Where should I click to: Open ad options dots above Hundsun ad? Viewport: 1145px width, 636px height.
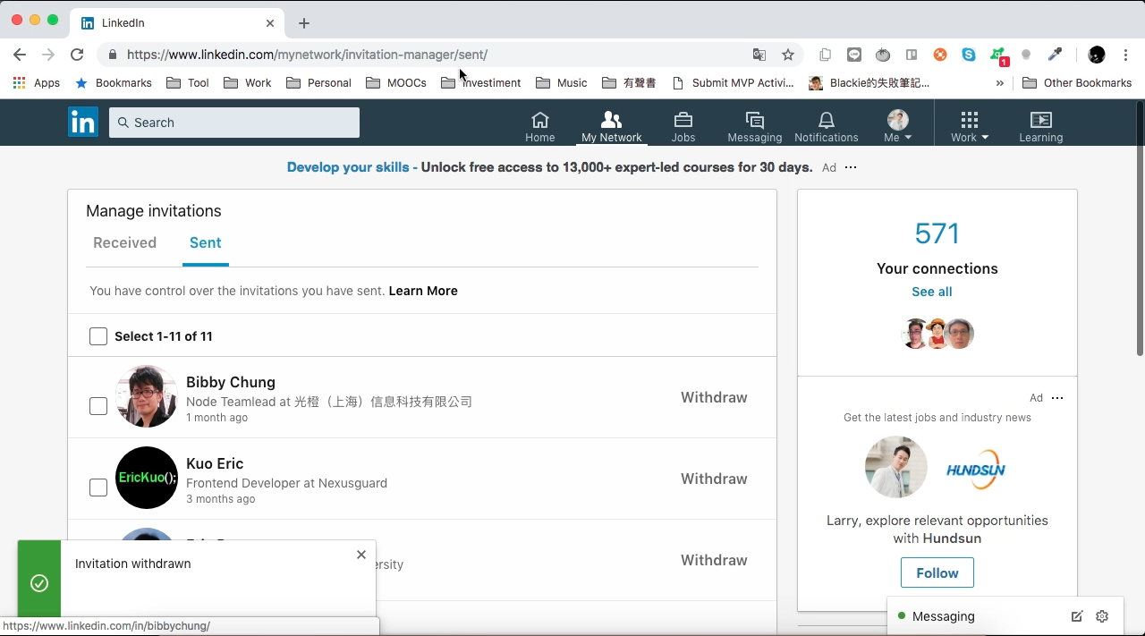pyautogui.click(x=1057, y=398)
